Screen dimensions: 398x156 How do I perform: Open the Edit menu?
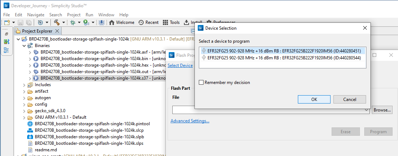click(x=19, y=15)
